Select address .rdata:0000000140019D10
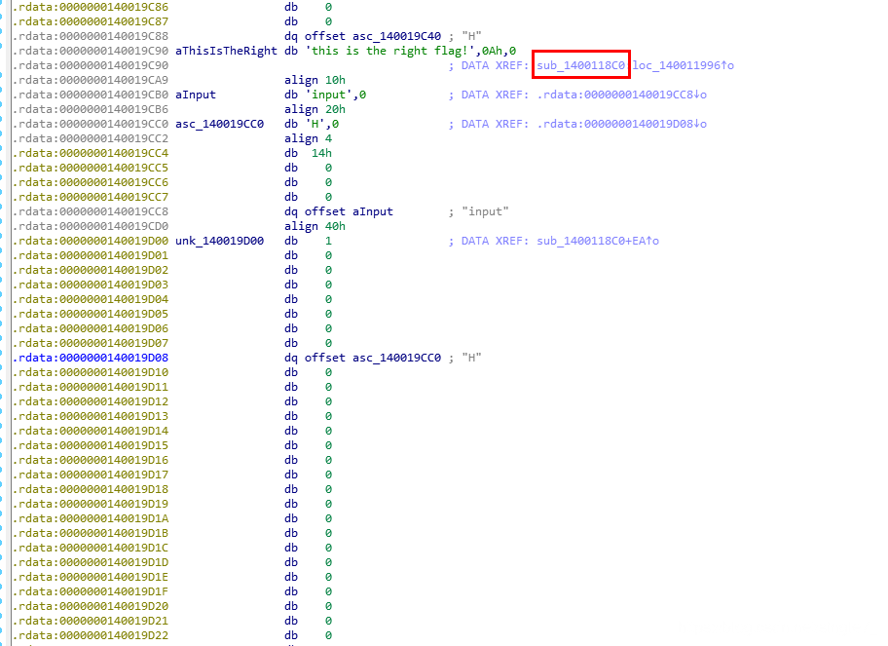Viewport: 888px width, 646px height. click(91, 373)
